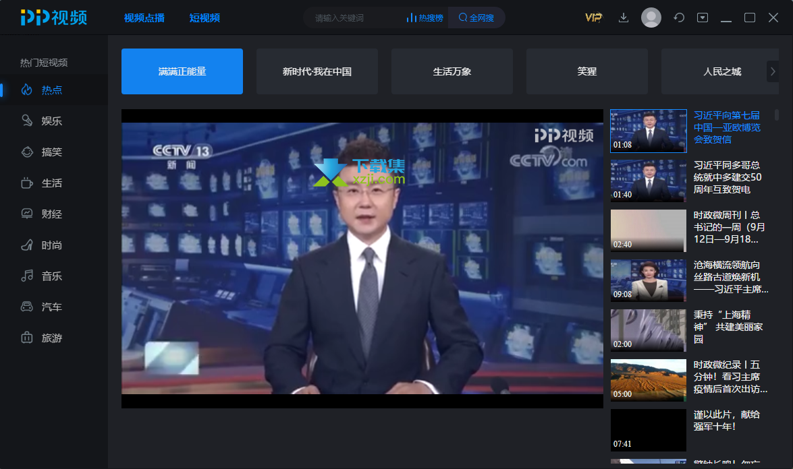Open video titled 习近平向第七届中国—亚欧博览会致贺信
793x469 pixels.
(x=728, y=127)
